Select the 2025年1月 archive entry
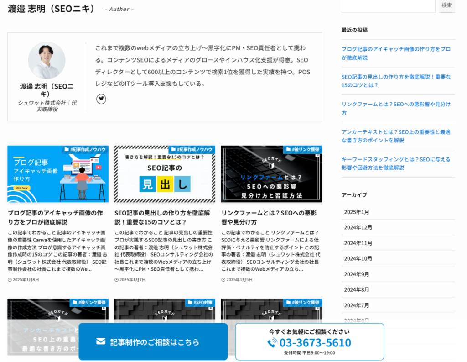 (356, 212)
